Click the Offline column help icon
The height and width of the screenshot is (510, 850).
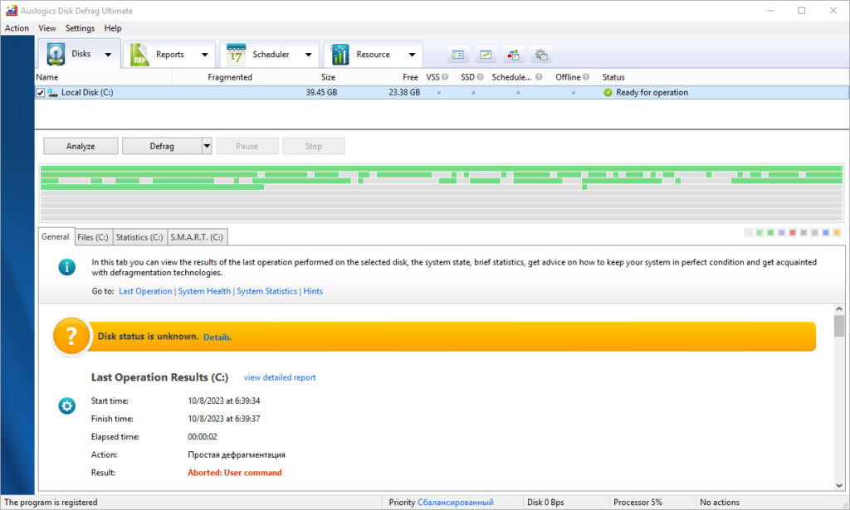click(x=586, y=77)
